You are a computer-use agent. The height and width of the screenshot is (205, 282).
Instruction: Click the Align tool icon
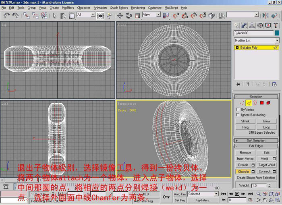click(274, 16)
